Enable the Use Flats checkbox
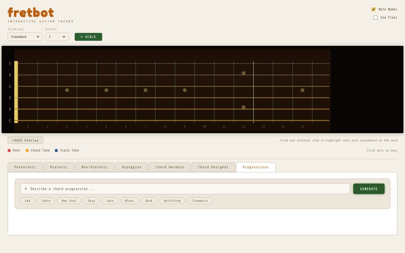Image resolution: width=405 pixels, height=253 pixels. pos(376,17)
